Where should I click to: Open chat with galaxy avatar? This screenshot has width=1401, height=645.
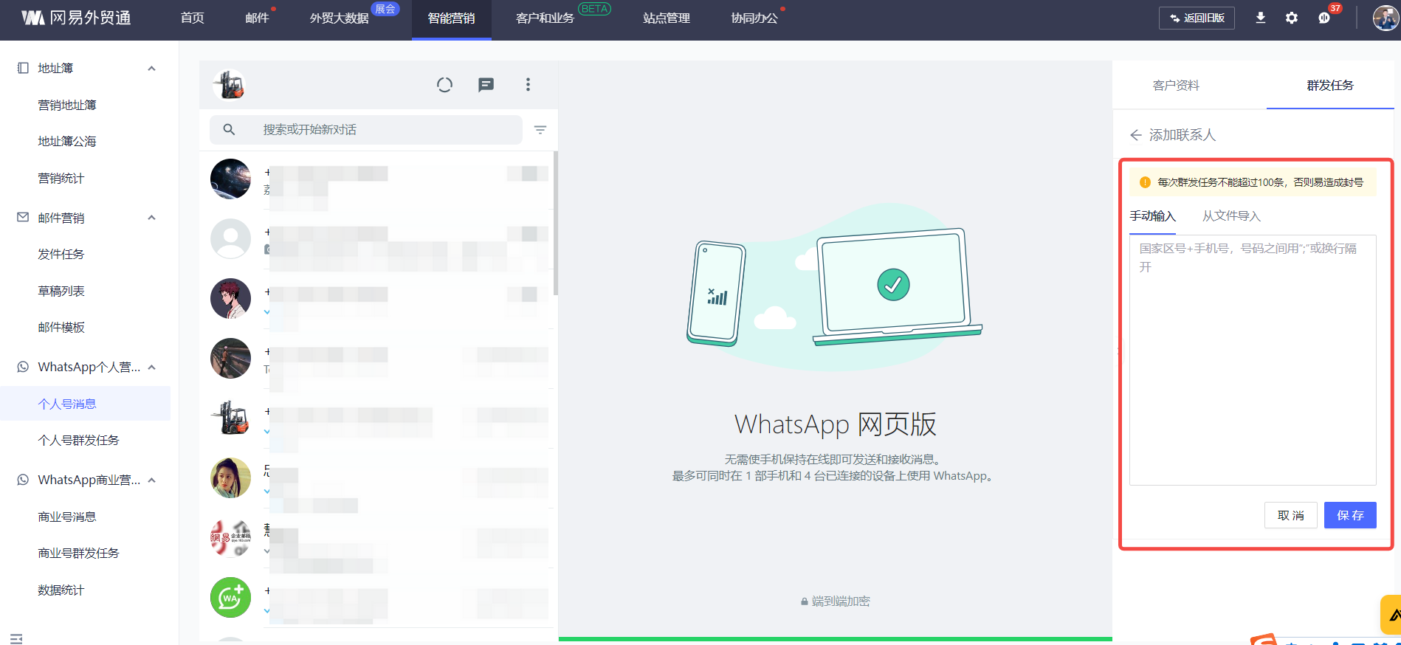coord(230,179)
